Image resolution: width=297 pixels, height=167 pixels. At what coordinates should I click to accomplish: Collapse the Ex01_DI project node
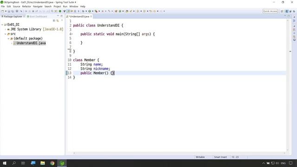2,25
